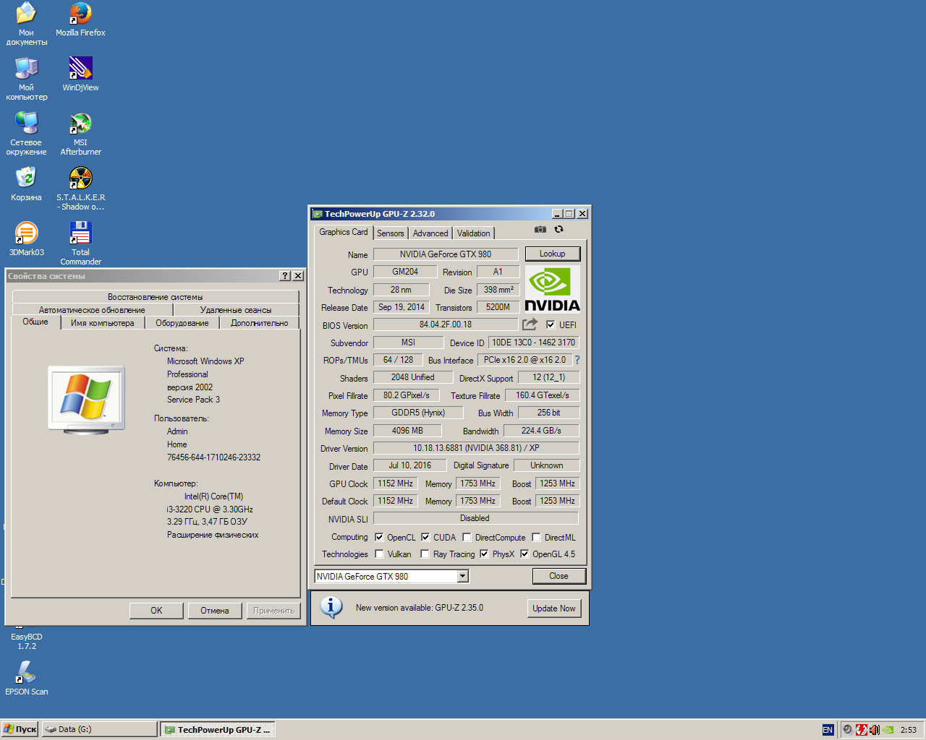This screenshot has height=740, width=926.
Task: Toggle the PhysX checkbox
Action: (x=485, y=554)
